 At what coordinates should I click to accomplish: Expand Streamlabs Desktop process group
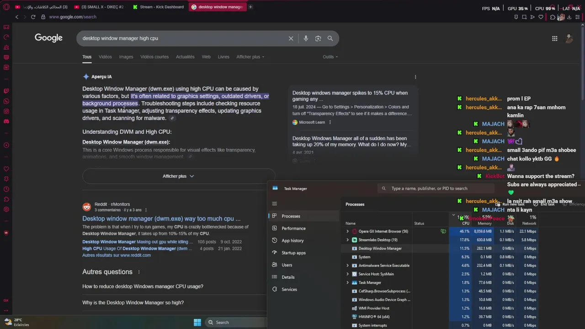[x=347, y=240]
